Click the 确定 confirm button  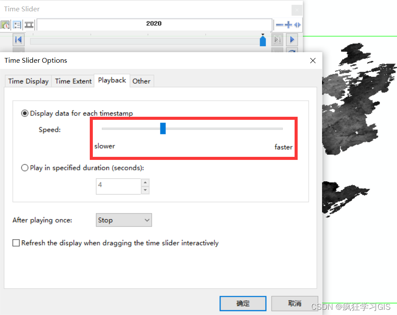tap(243, 303)
